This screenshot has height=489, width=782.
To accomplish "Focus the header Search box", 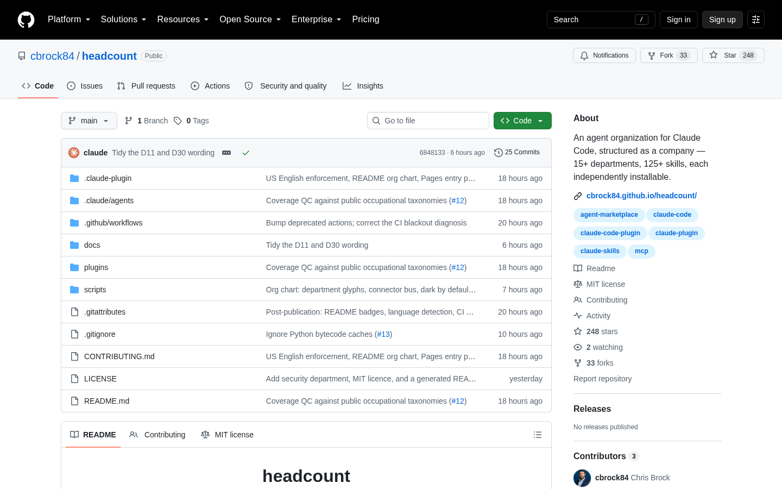I will pos(601,20).
